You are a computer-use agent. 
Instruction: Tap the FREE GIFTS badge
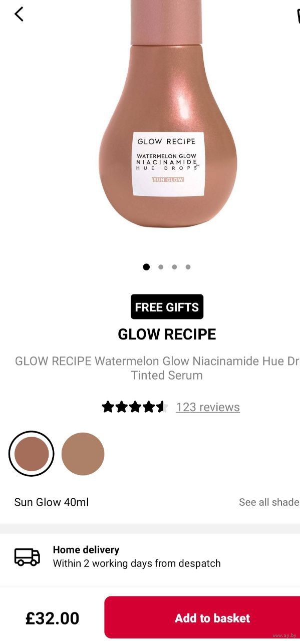coord(167,307)
